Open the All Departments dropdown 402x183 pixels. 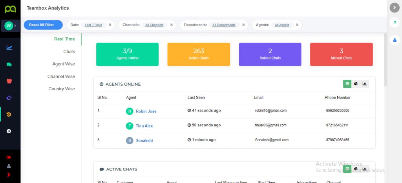pyautogui.click(x=224, y=25)
